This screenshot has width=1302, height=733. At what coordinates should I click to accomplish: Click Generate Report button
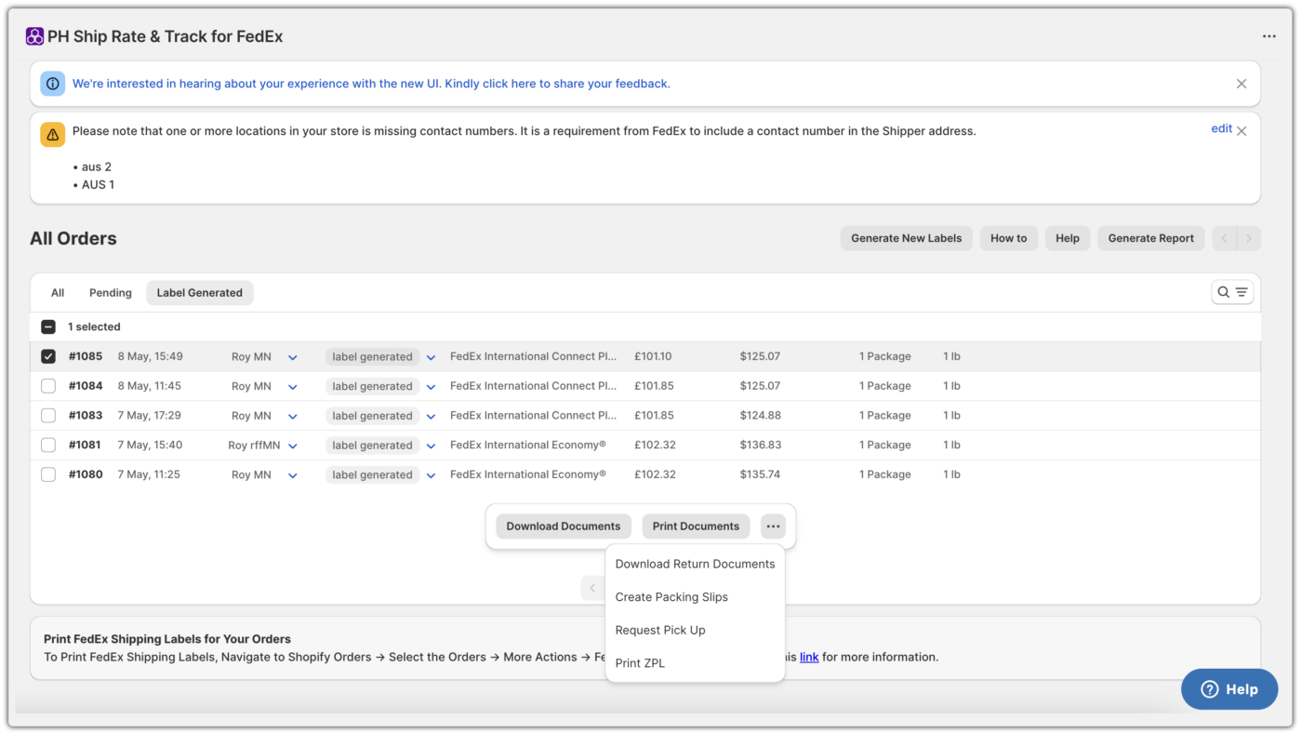coord(1150,238)
